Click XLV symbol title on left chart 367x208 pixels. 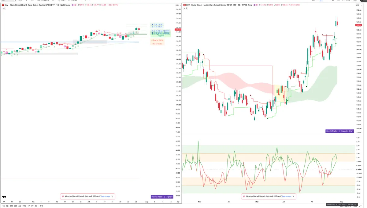37,5
